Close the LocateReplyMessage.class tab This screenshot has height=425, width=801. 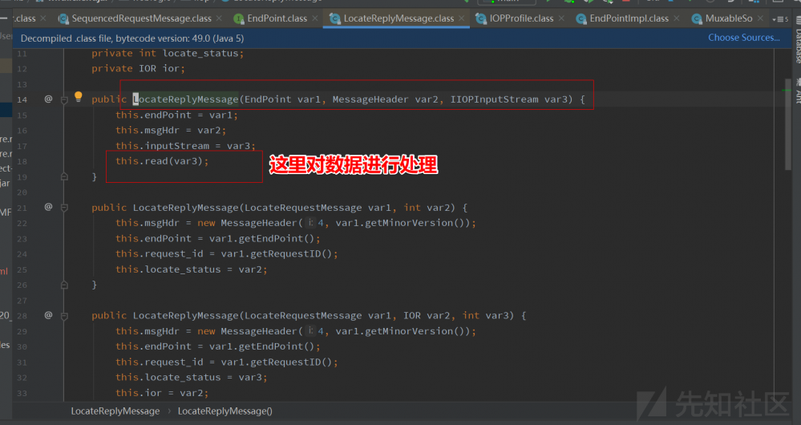click(x=461, y=18)
